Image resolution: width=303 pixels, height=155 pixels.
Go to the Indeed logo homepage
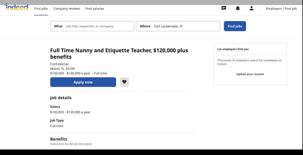coord(17,8)
